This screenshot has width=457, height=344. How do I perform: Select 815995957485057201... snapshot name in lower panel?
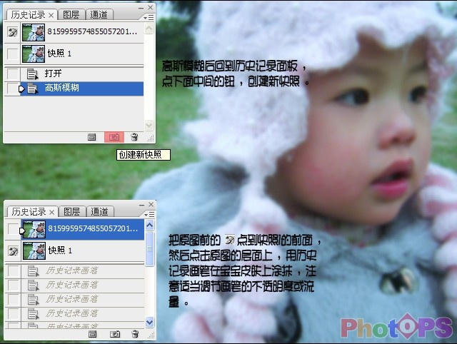[x=93, y=228]
